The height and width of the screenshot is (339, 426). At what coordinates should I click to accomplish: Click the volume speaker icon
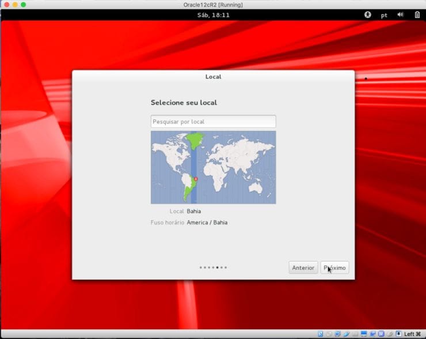(x=400, y=15)
